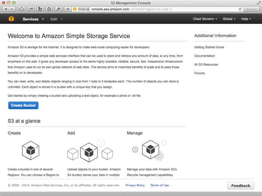
Task: Open the Documentation link
Action: click(204, 56)
